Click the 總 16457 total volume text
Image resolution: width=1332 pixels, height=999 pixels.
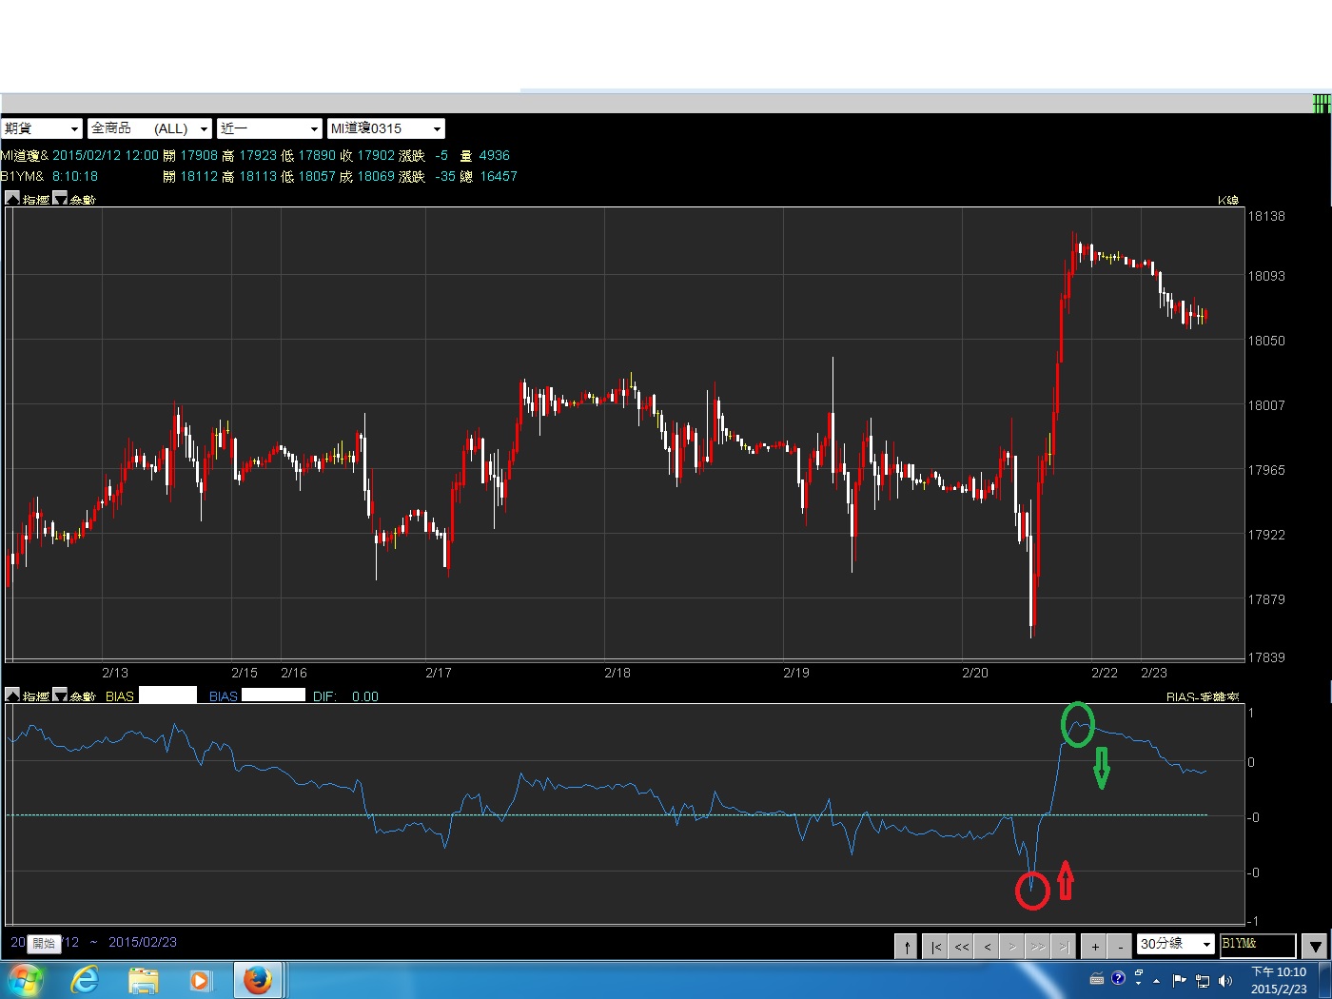tap(489, 176)
